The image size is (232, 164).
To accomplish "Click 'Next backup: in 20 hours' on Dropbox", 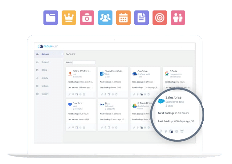I will click(78, 114).
